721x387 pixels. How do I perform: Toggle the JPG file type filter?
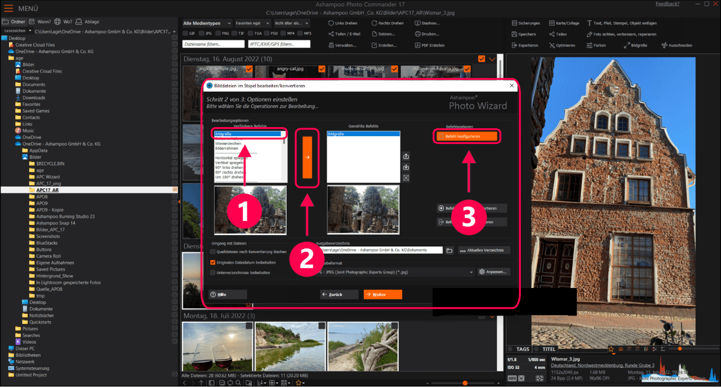203,34
